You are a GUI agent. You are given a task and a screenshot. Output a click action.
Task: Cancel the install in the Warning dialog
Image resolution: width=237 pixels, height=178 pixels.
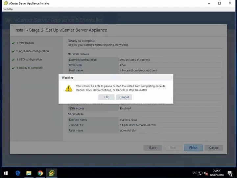click(124, 97)
